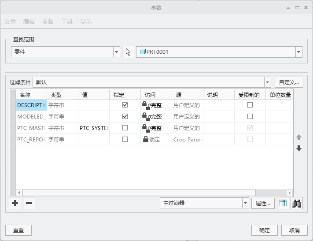Screen dimensions: 313x241
Task: Click the 源 column header
Action: coord(188,95)
